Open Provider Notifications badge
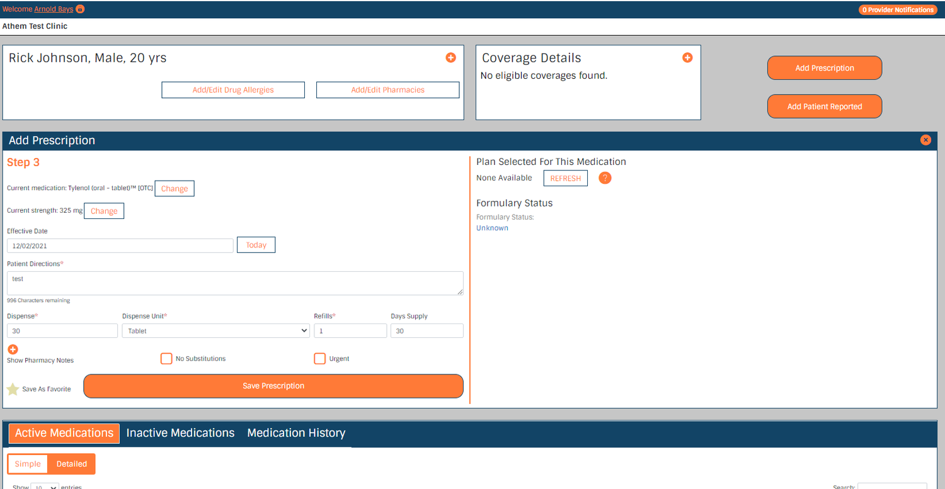 click(x=897, y=9)
